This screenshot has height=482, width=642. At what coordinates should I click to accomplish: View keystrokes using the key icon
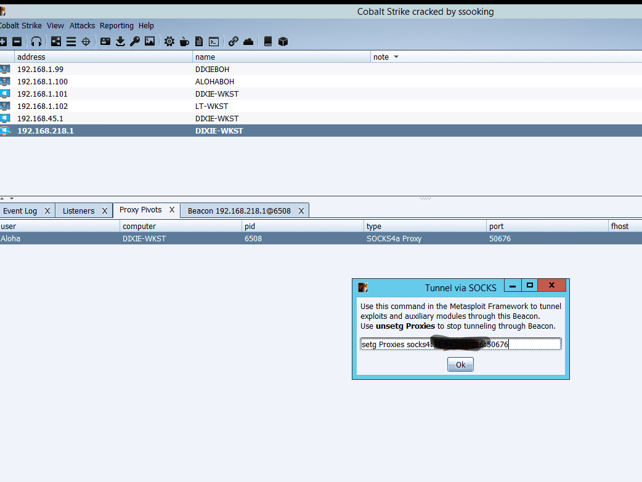[135, 41]
